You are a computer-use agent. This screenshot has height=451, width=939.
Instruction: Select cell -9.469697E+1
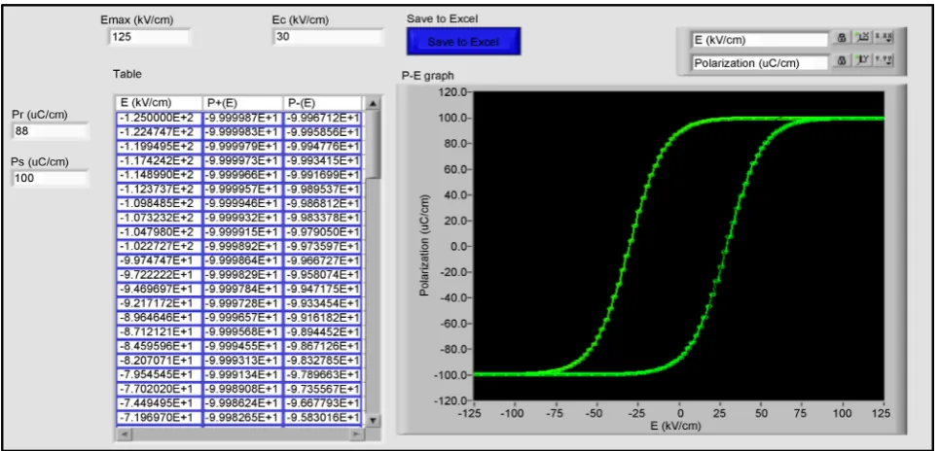159,290
